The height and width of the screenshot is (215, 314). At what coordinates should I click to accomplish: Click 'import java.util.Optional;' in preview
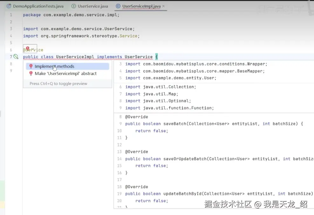click(x=158, y=101)
